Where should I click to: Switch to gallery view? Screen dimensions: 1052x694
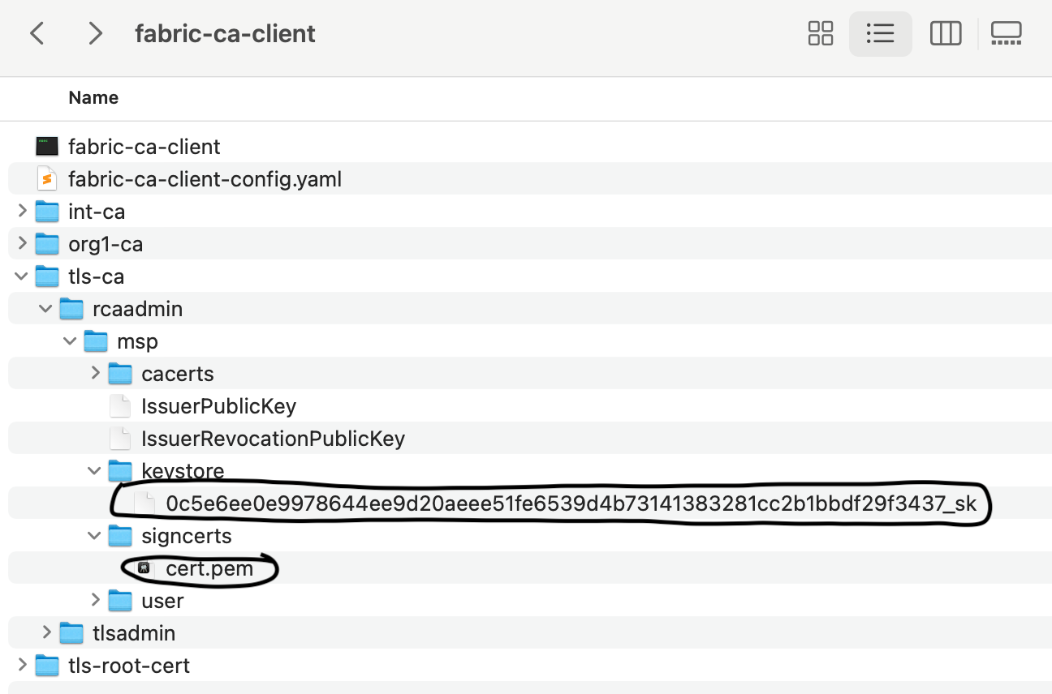tap(1007, 33)
